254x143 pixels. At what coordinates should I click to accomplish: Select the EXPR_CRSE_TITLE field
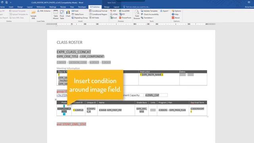tap(67, 56)
